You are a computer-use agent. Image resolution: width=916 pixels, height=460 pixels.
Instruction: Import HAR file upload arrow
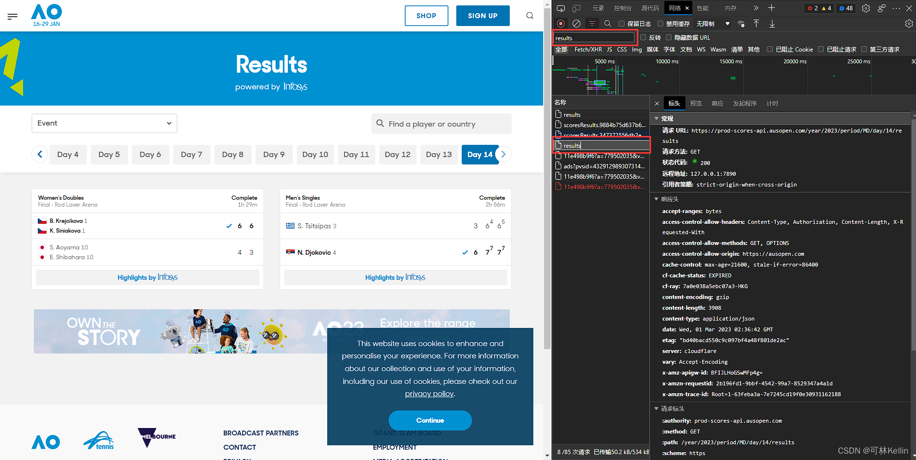757,24
